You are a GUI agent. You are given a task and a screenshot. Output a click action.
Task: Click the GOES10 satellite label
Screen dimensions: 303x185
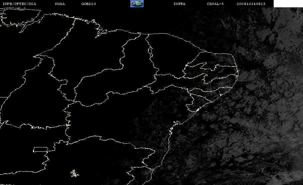[x=89, y=4]
